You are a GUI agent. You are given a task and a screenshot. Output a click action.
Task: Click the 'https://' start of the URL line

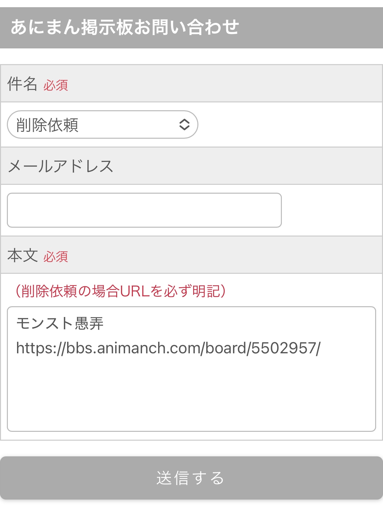(40, 348)
